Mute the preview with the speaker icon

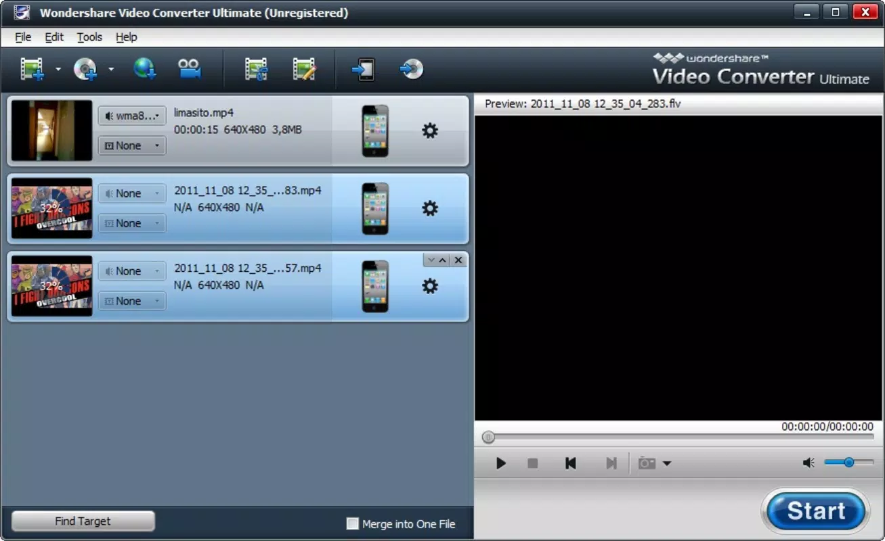coord(808,463)
